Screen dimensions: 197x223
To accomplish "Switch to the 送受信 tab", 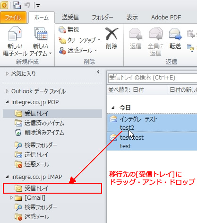I will click(x=70, y=18).
